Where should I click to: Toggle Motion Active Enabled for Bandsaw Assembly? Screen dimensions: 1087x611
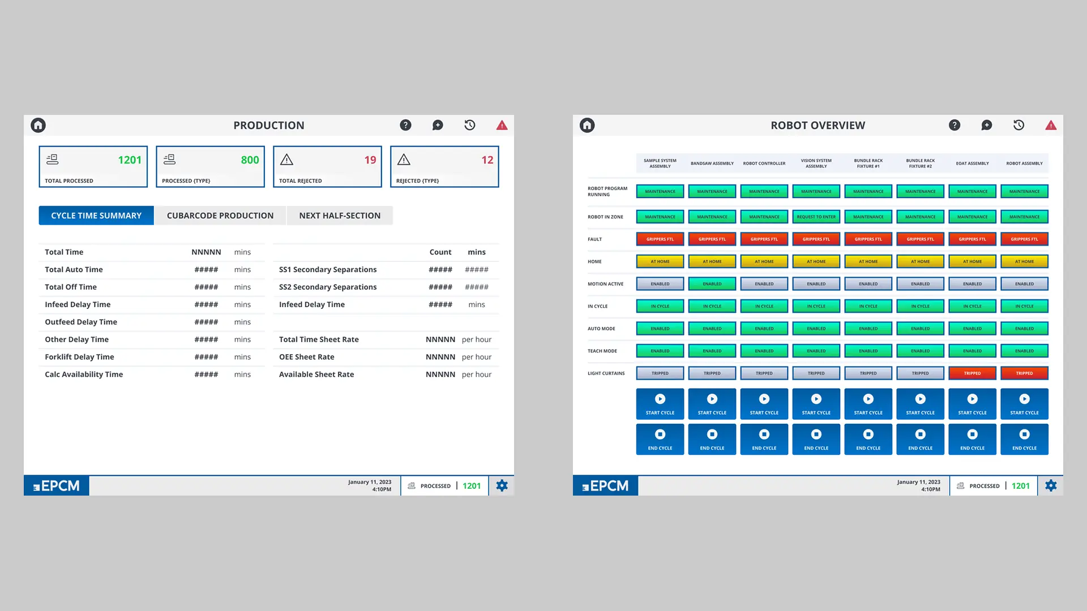point(712,284)
